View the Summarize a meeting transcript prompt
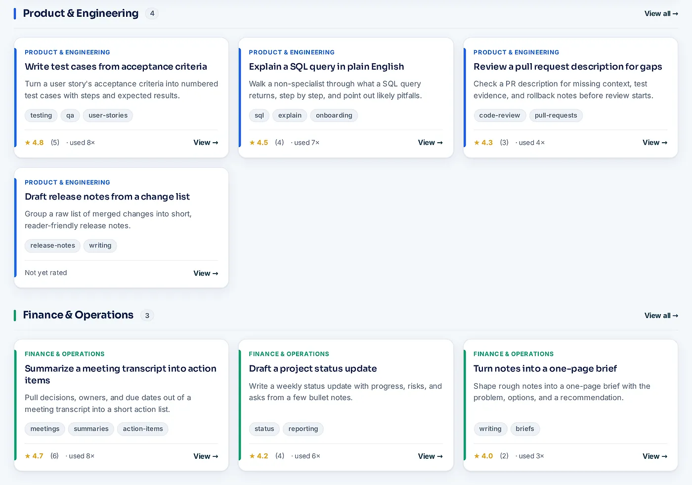The height and width of the screenshot is (485, 692). coord(206,456)
